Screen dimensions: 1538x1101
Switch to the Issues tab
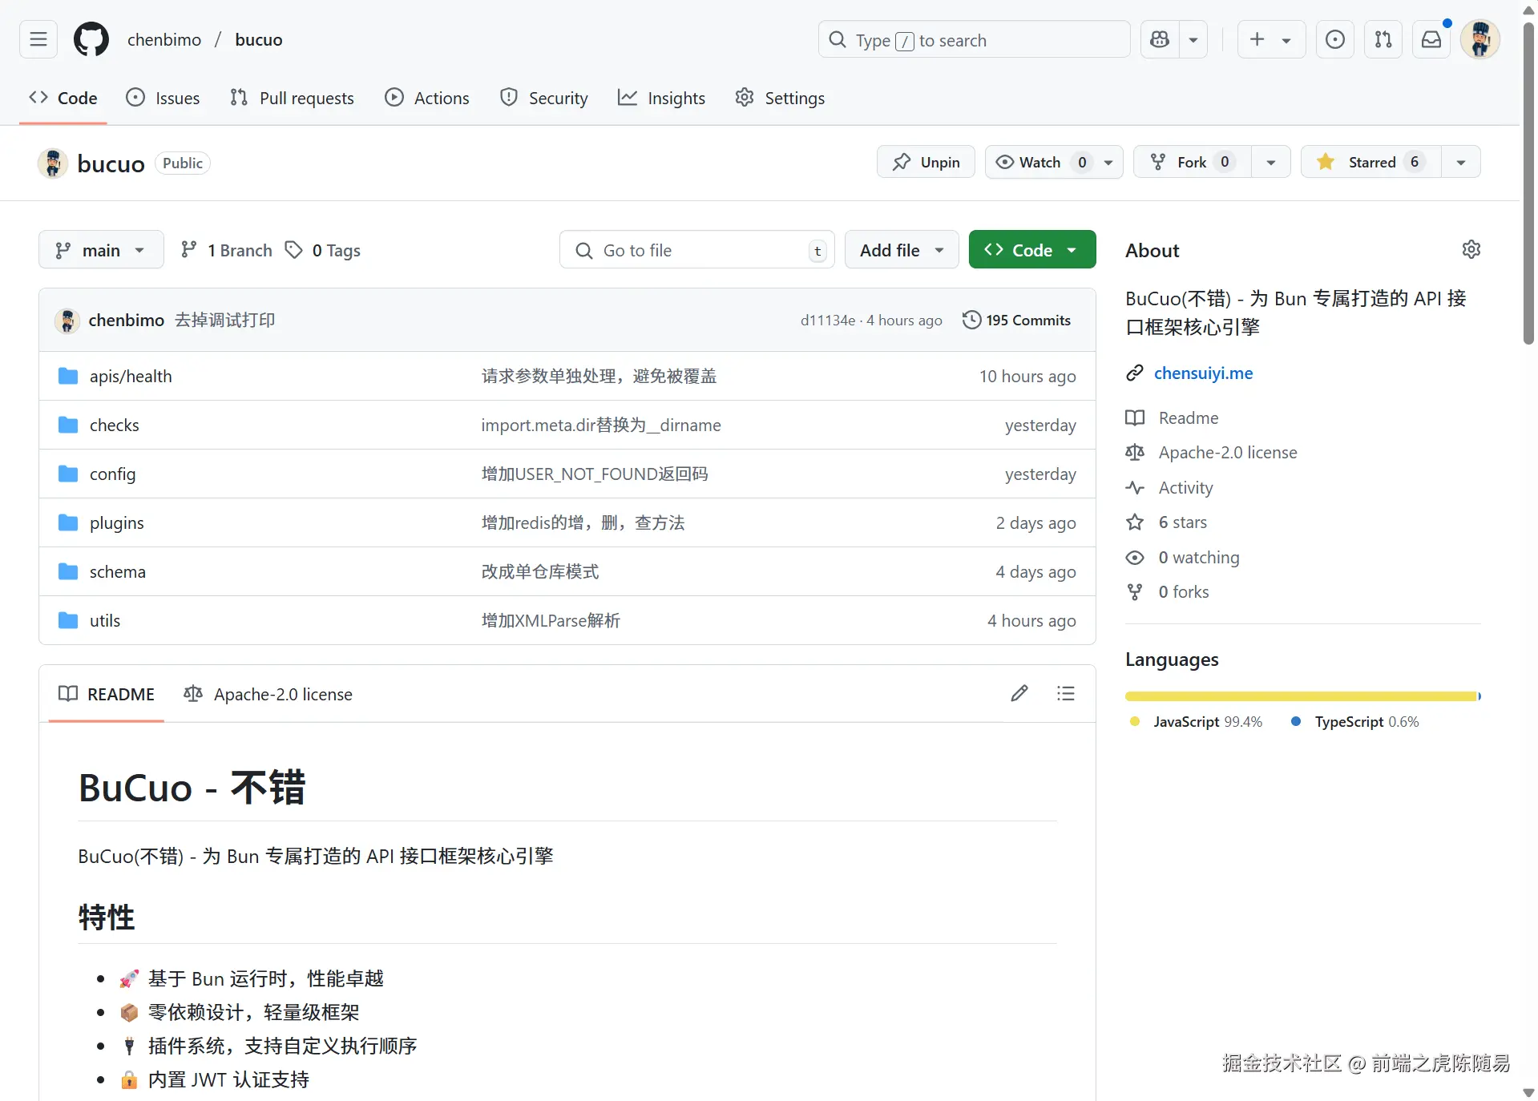click(x=163, y=98)
